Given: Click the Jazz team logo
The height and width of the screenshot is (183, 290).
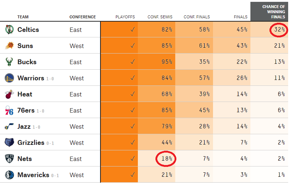Looking at the screenshot, I should pos(9,127).
